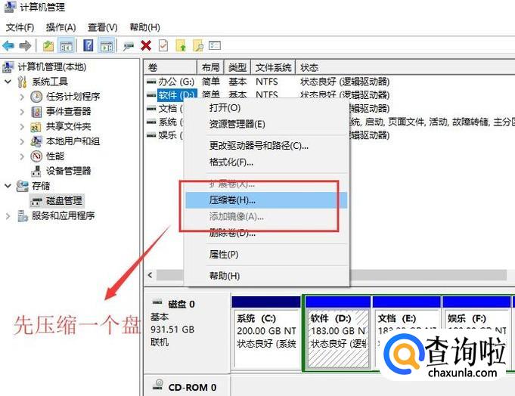The width and height of the screenshot is (515, 396).
Task: Toggle the Show/Hide action pane icon
Action: pyautogui.click(x=106, y=45)
